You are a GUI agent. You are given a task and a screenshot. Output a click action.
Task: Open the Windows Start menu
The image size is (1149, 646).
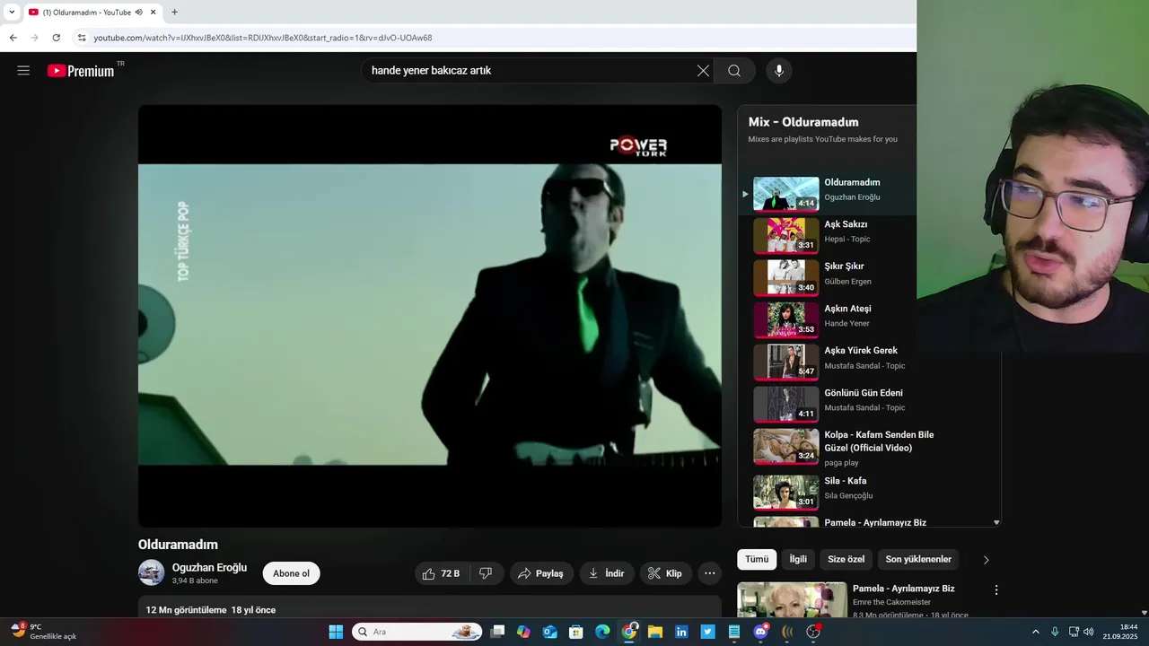coord(336,632)
